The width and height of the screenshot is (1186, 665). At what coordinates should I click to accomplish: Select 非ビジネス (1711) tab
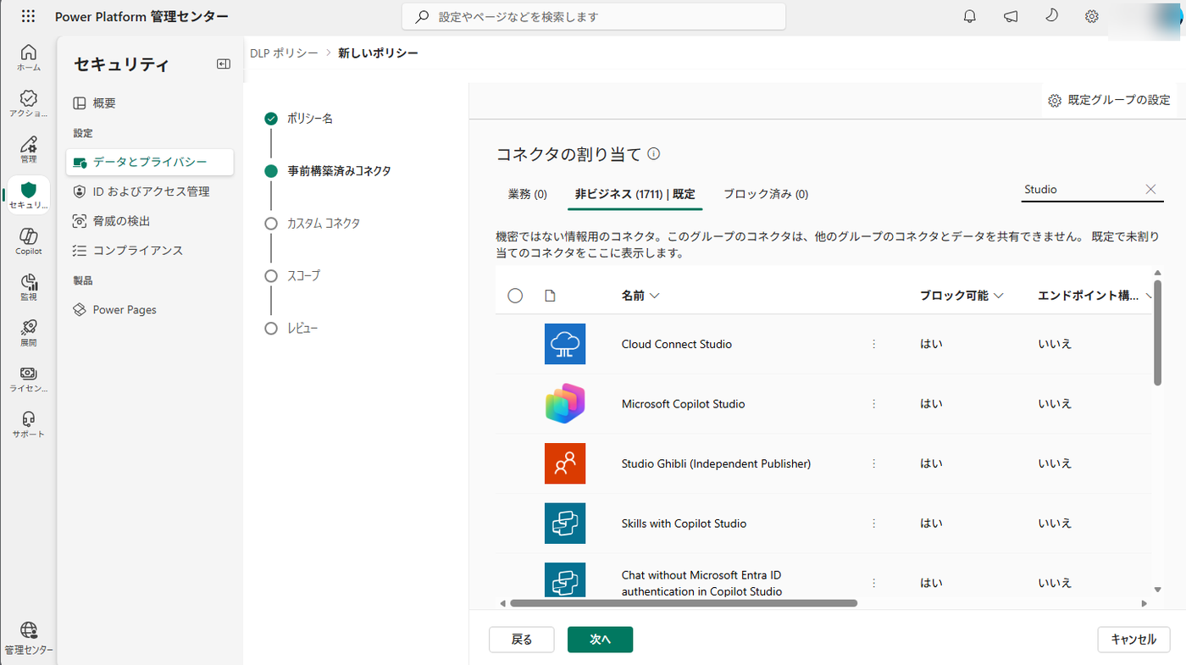point(635,194)
